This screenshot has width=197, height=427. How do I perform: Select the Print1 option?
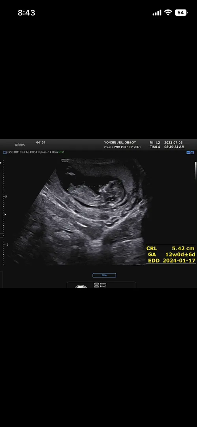pyautogui.click(x=100, y=284)
